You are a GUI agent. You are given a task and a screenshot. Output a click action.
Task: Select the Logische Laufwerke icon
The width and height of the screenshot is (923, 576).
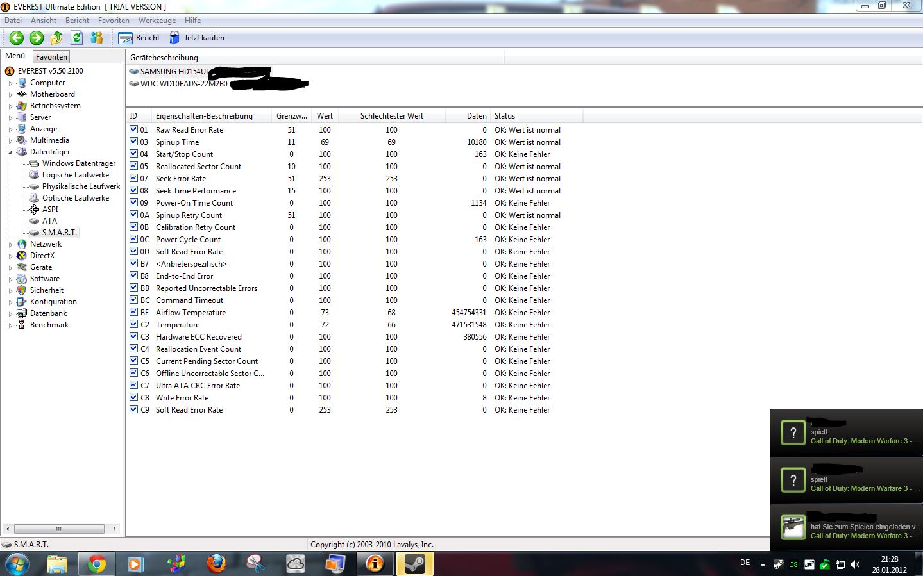pos(34,175)
